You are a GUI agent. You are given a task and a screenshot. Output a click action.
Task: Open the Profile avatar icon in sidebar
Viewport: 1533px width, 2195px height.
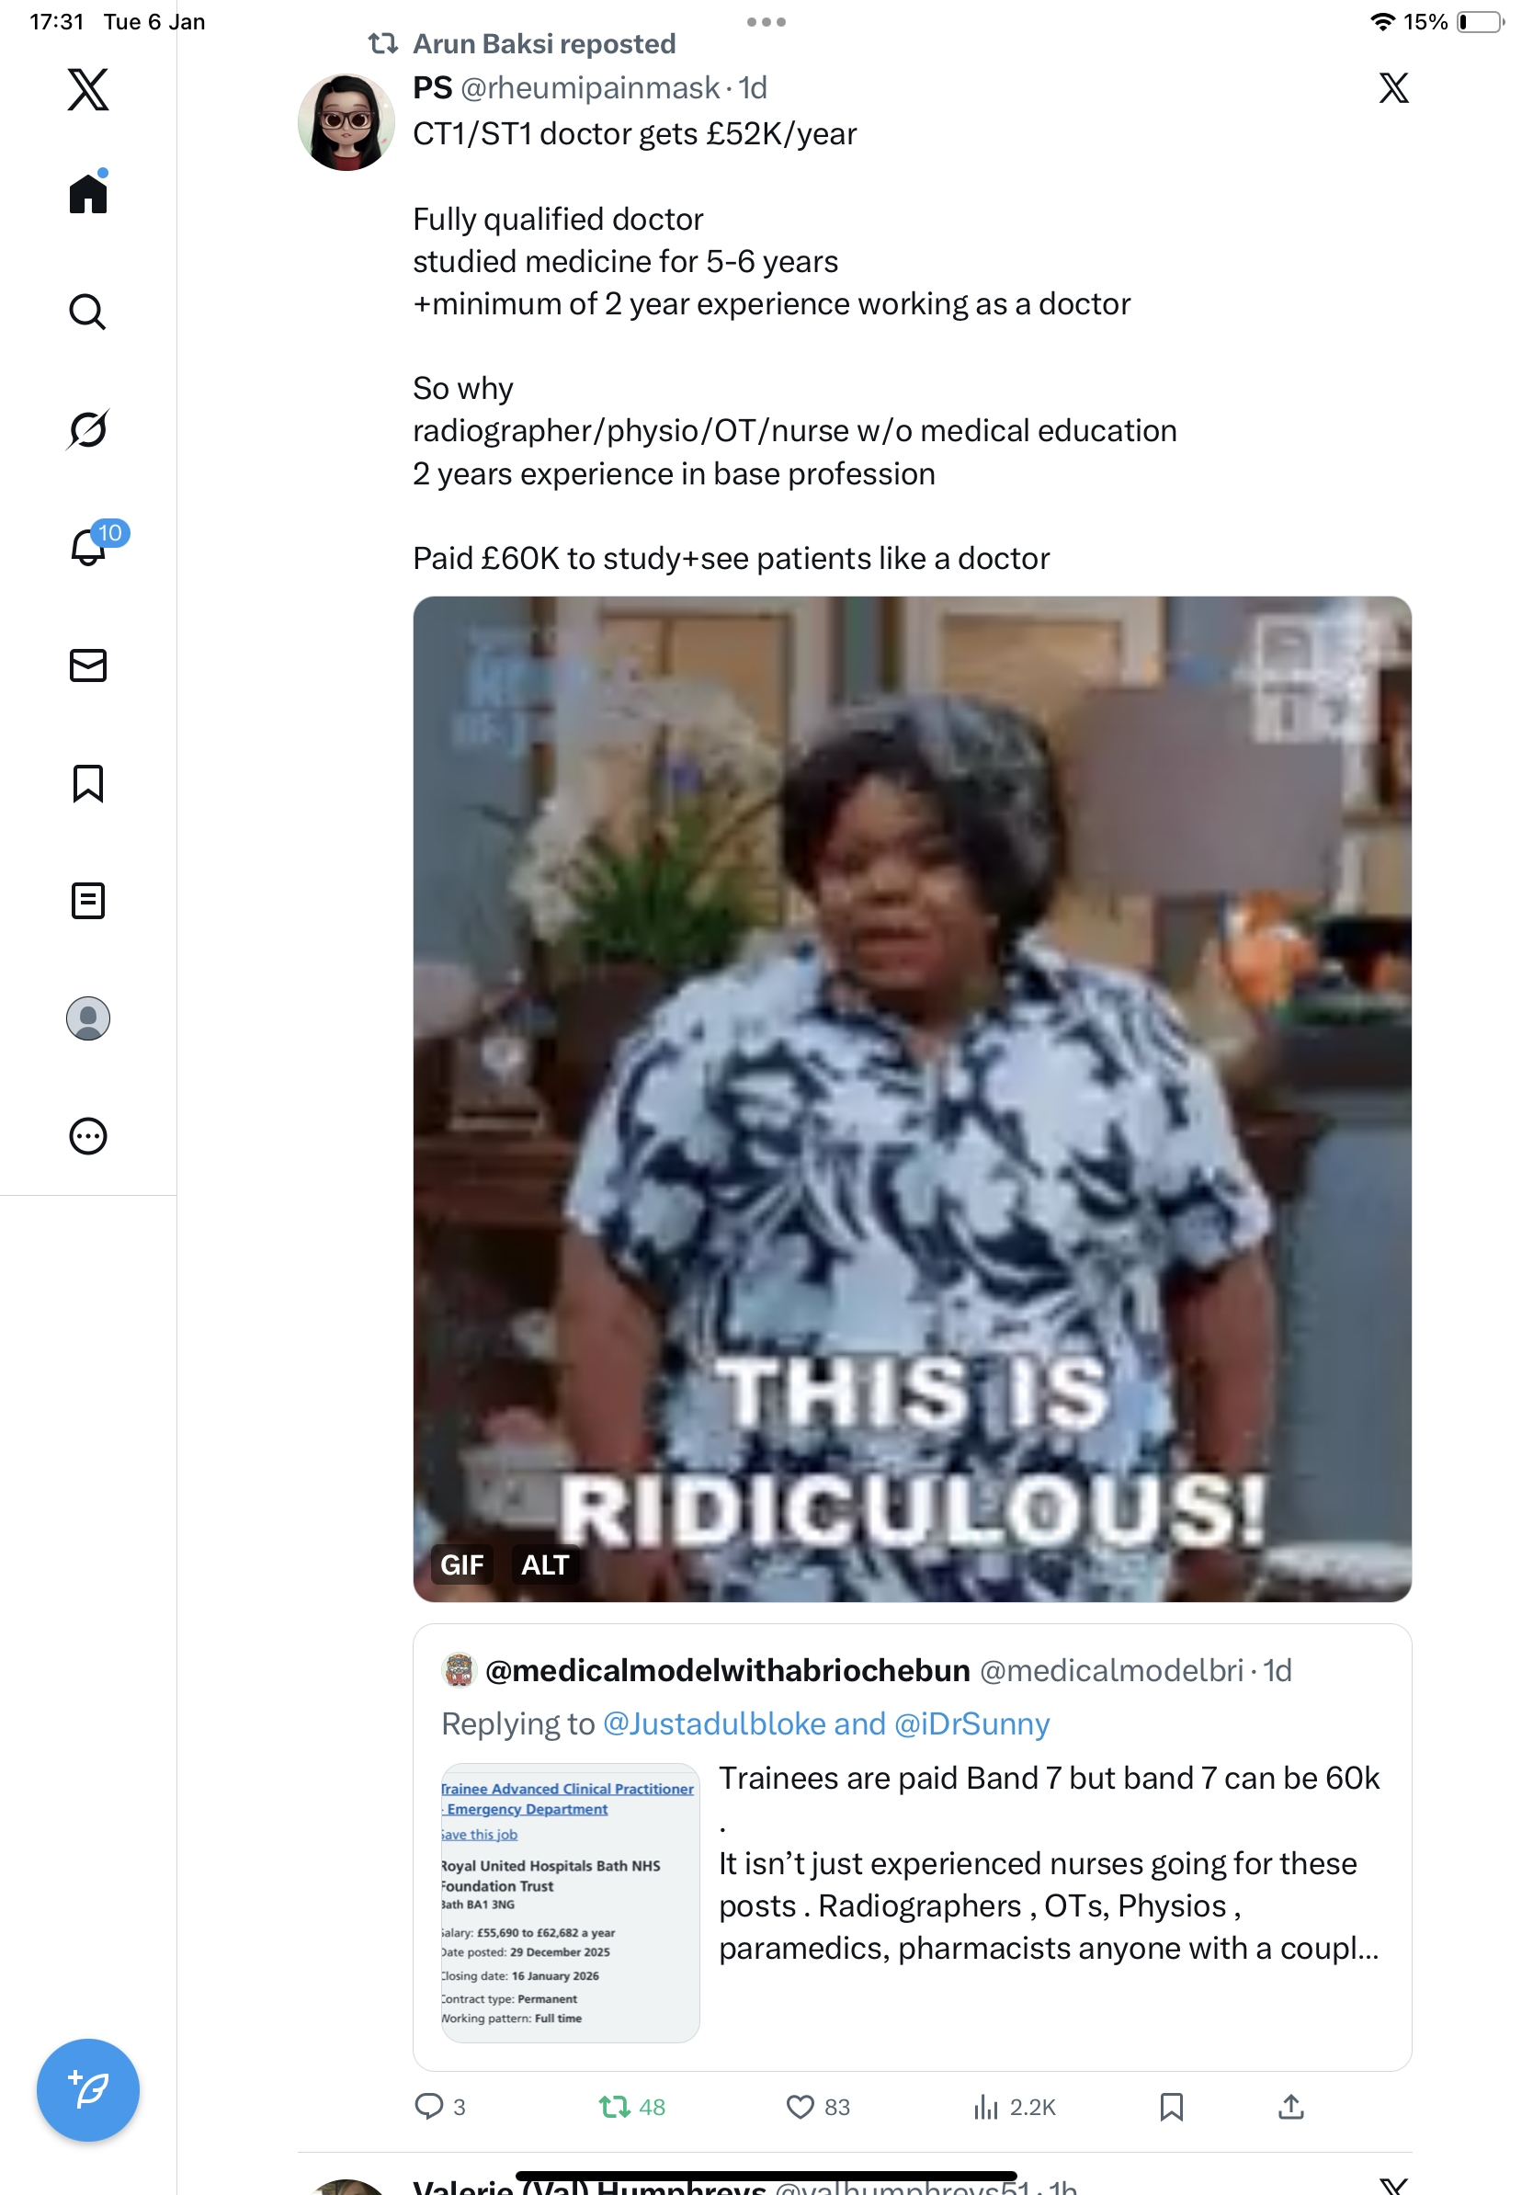[88, 1018]
